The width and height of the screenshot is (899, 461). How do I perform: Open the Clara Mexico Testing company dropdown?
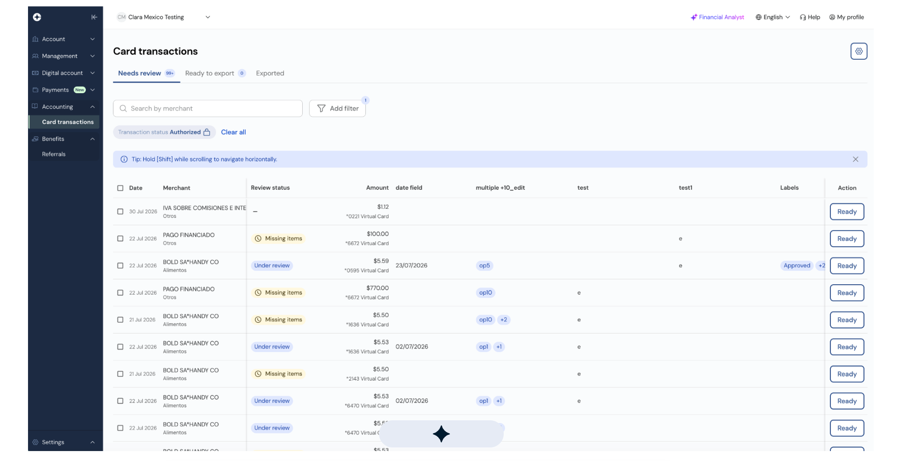(x=164, y=17)
